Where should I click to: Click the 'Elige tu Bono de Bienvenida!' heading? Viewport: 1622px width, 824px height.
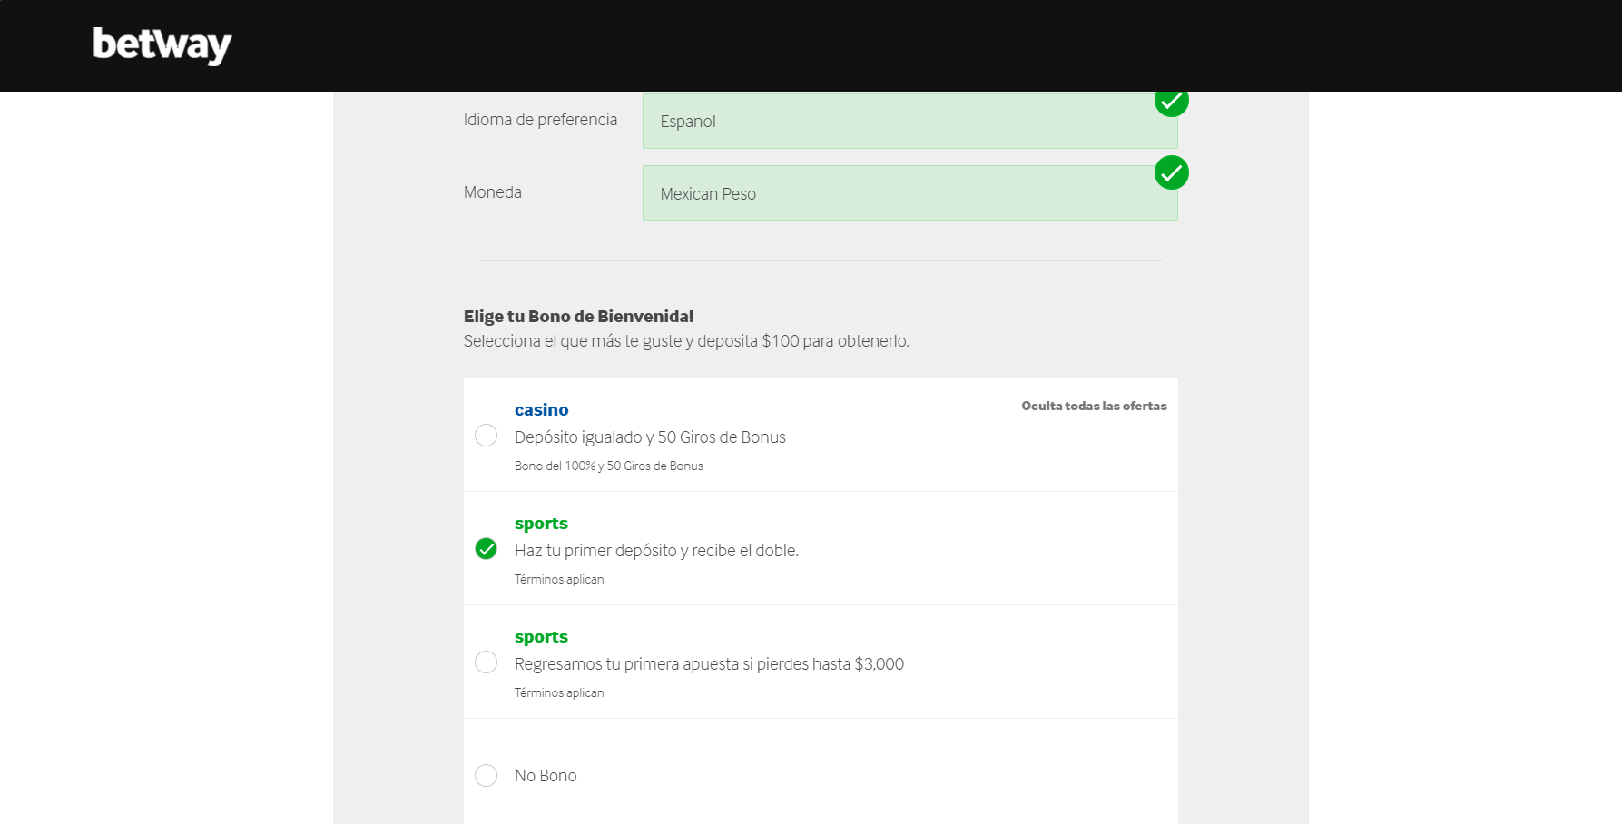578,317
